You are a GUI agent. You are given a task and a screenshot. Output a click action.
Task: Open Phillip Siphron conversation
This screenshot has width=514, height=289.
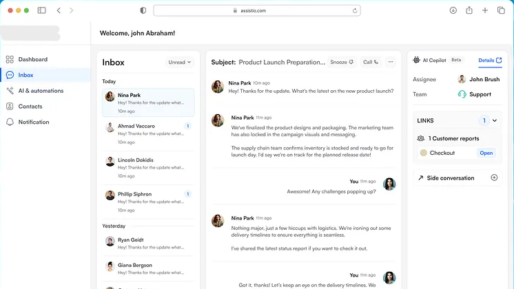pos(148,202)
